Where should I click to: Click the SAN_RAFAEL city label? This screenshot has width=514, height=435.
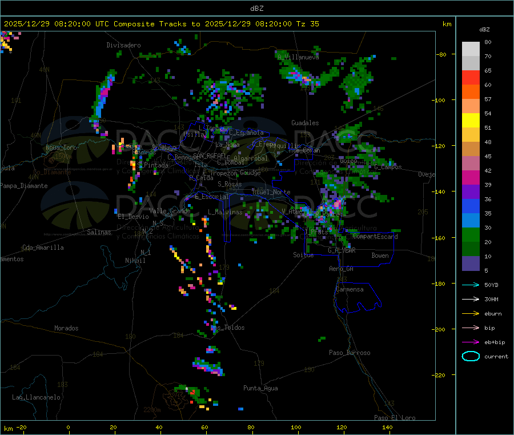coord(210,155)
